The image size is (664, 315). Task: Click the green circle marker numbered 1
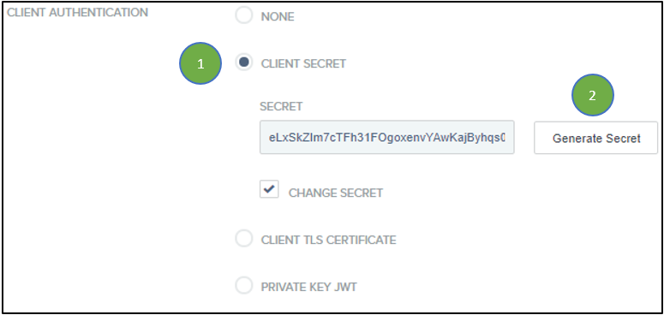click(200, 63)
